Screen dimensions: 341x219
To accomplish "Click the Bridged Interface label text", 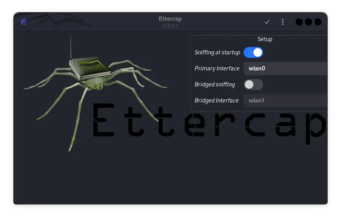I will [217, 101].
